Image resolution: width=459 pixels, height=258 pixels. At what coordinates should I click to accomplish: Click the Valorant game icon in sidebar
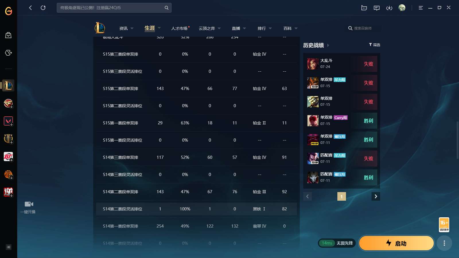click(8, 121)
